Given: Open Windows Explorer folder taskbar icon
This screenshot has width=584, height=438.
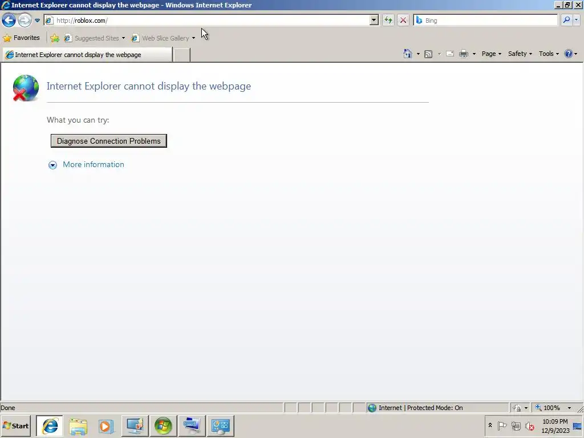Looking at the screenshot, I should (78, 426).
